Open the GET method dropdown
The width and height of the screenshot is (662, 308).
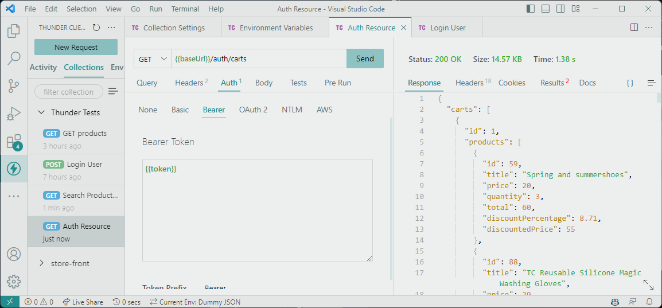click(x=153, y=59)
